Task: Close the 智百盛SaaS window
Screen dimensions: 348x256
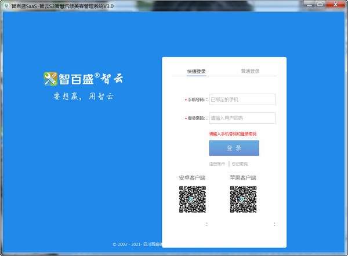Action: [x=339, y=5]
